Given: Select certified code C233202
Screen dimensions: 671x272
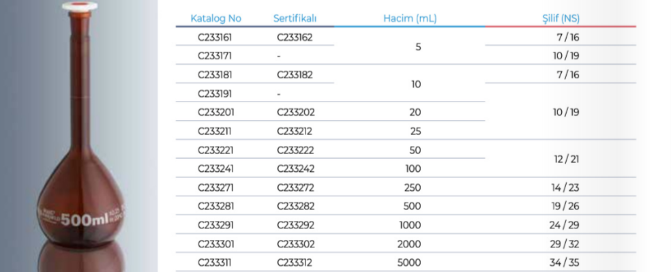Looking at the screenshot, I should point(296,112).
